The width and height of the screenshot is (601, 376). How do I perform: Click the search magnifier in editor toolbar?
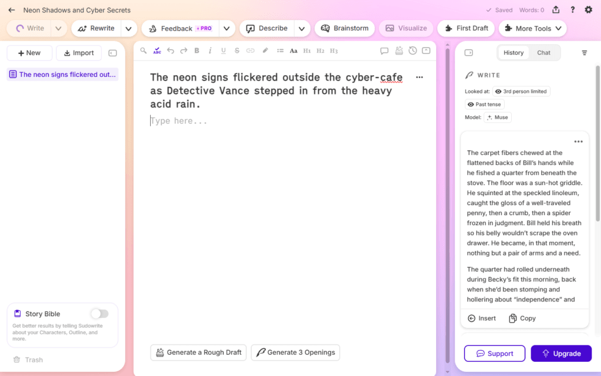click(x=143, y=51)
